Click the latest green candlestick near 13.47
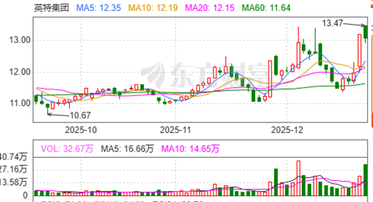The image size is (373, 202). (366, 32)
